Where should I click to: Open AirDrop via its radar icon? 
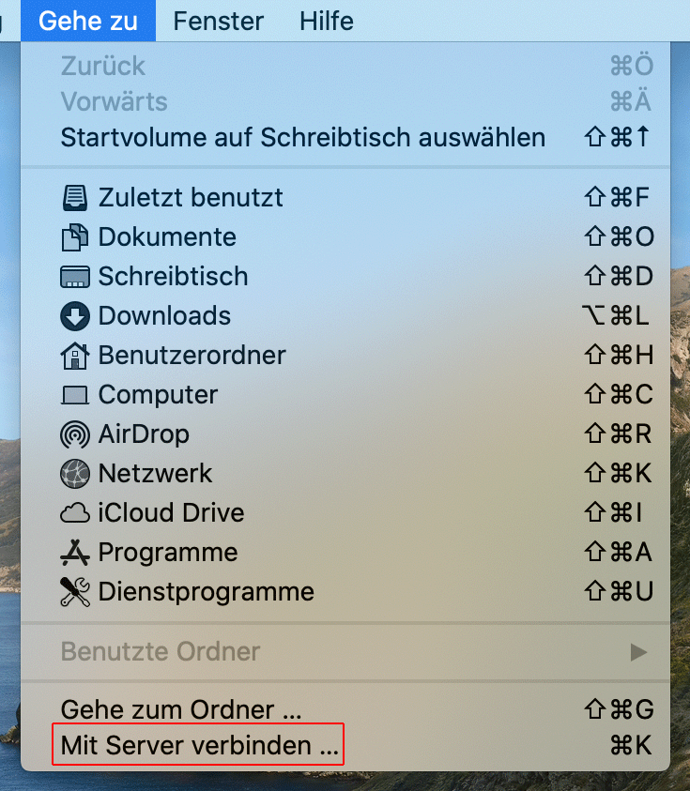coord(75,434)
